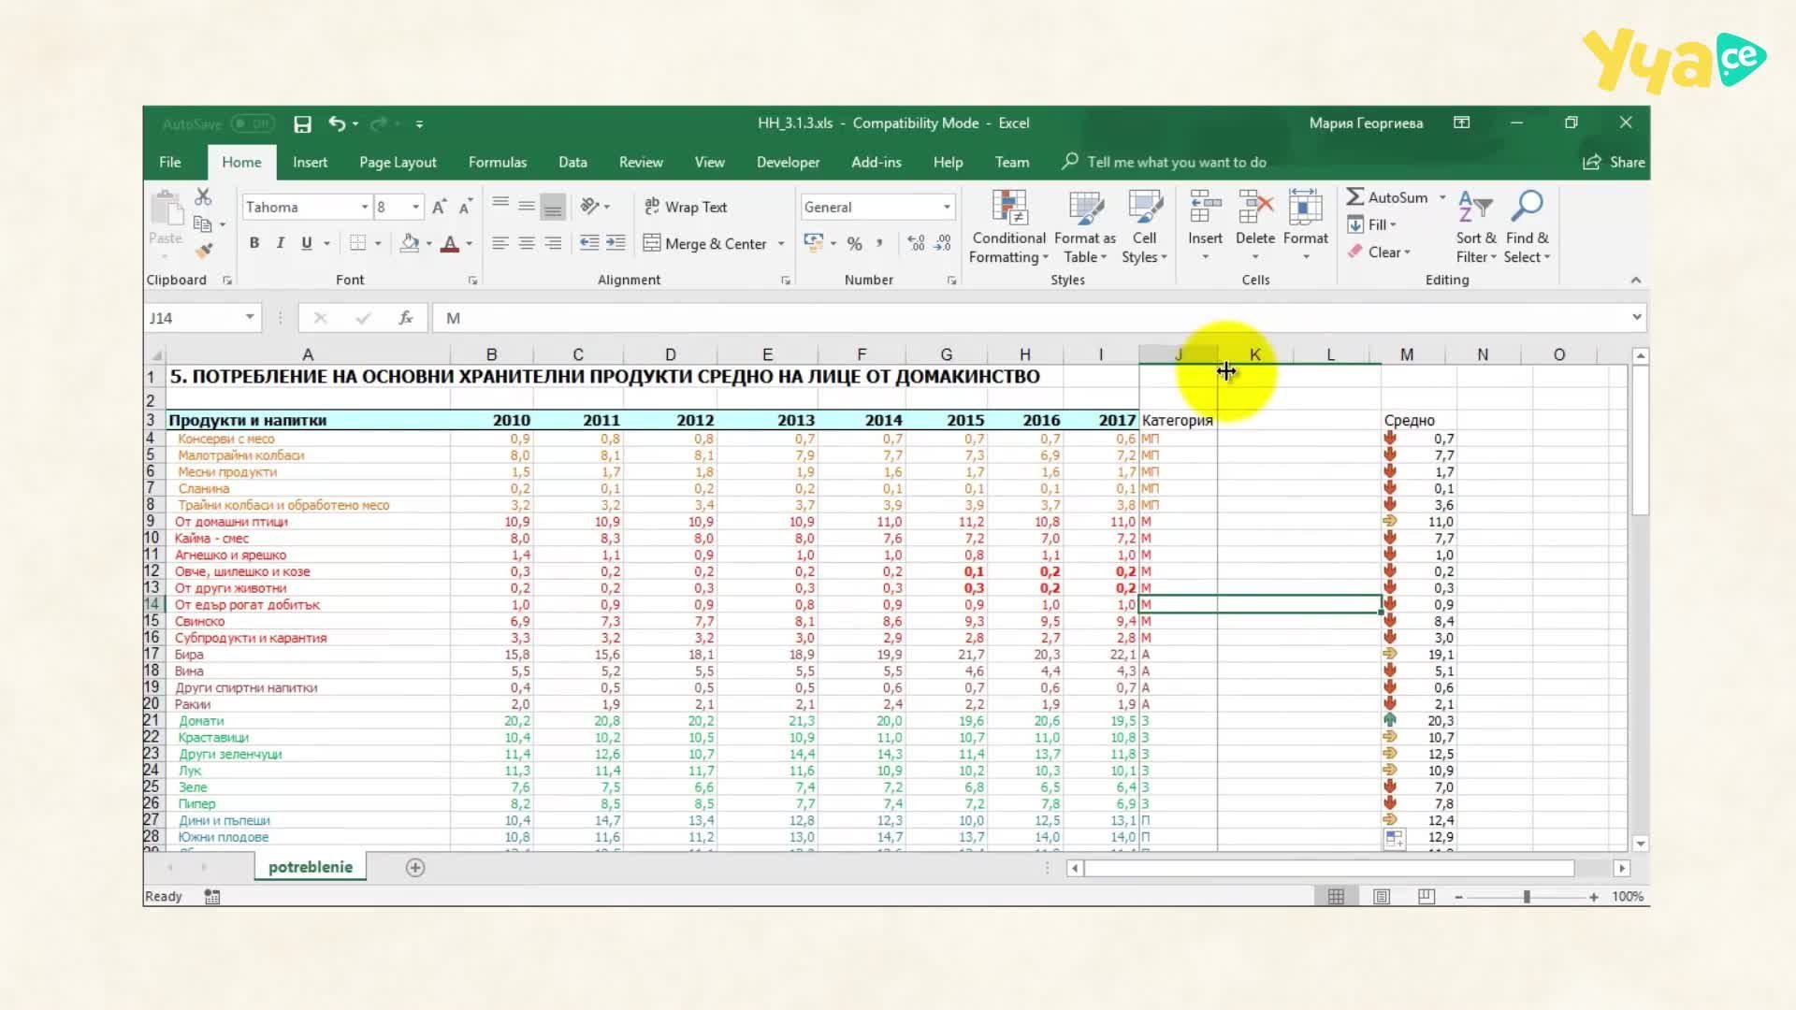The height and width of the screenshot is (1010, 1796).
Task: Undo the last action
Action: coord(337,123)
